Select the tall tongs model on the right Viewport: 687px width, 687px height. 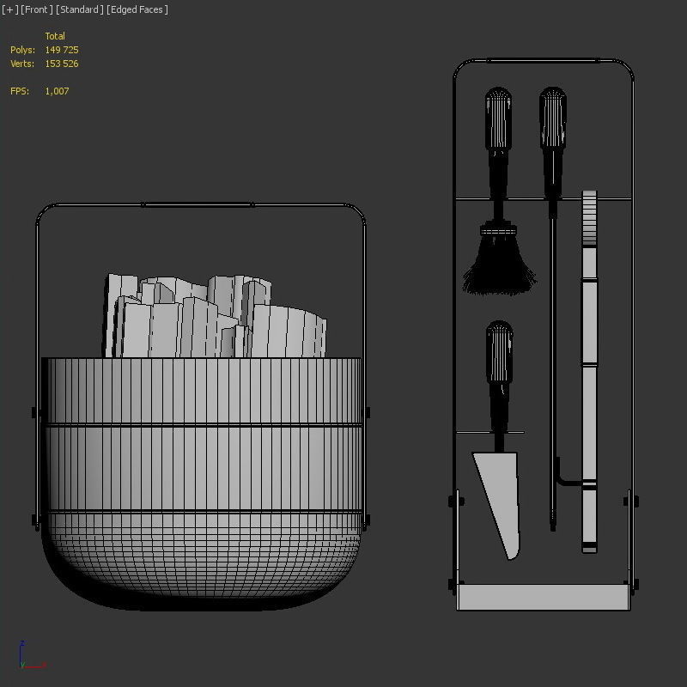pos(589,372)
